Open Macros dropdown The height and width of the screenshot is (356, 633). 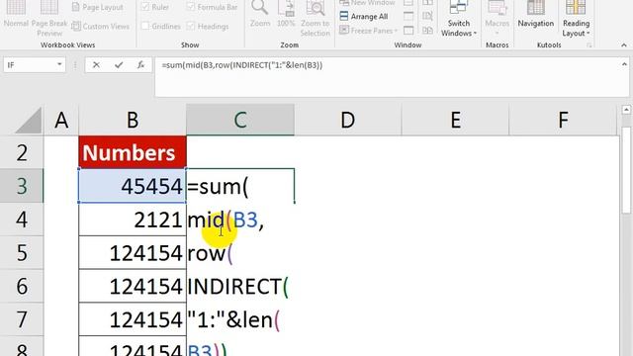[x=497, y=19]
